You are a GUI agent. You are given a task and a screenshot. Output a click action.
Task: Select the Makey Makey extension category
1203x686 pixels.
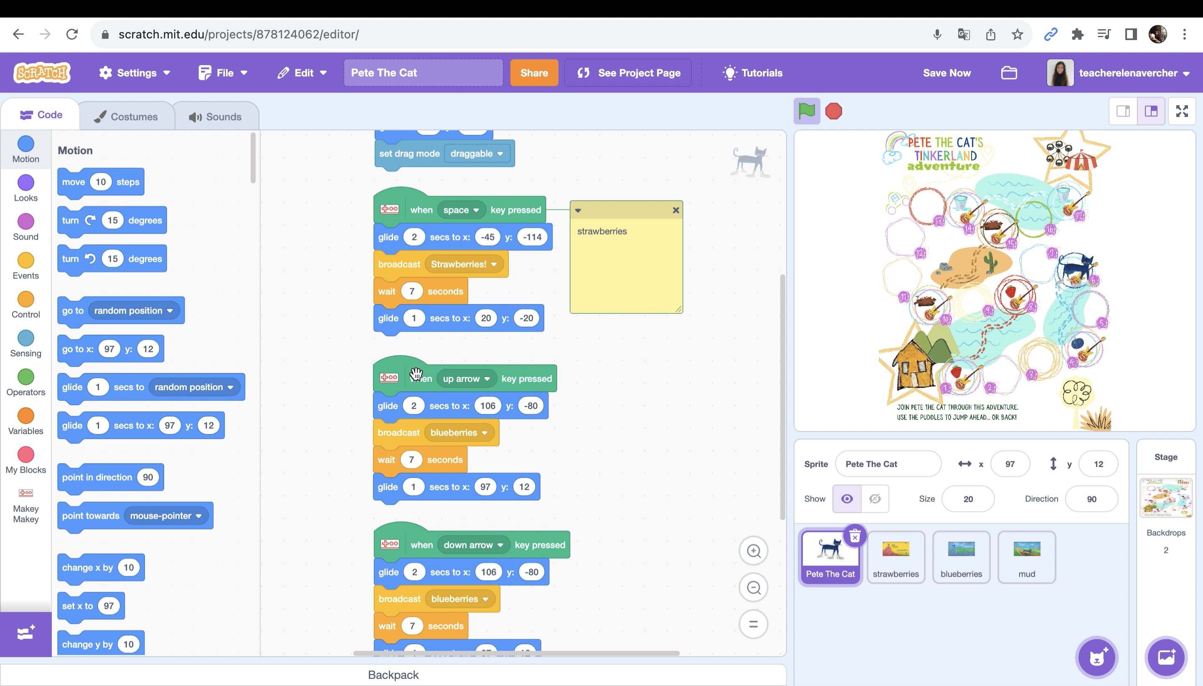point(26,506)
